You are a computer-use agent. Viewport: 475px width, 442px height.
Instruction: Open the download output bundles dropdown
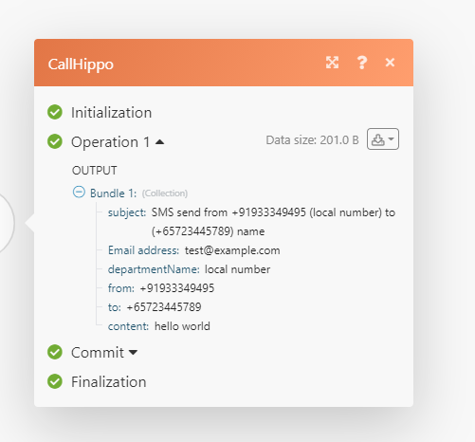pos(383,139)
